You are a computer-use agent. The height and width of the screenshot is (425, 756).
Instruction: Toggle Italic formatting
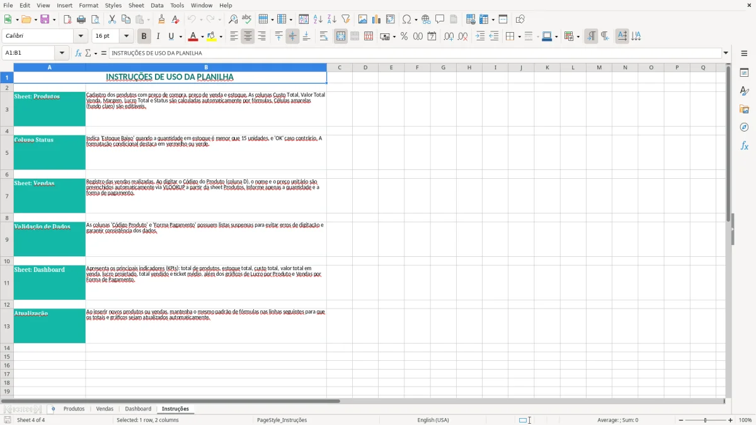pyautogui.click(x=157, y=37)
